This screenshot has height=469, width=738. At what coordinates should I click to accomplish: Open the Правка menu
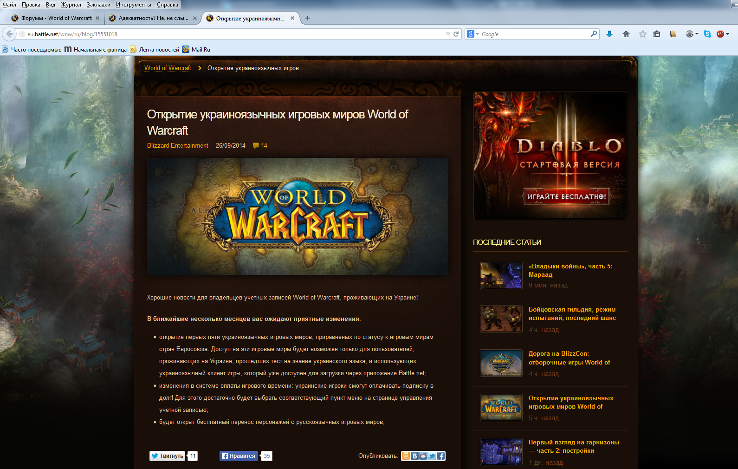[31, 5]
